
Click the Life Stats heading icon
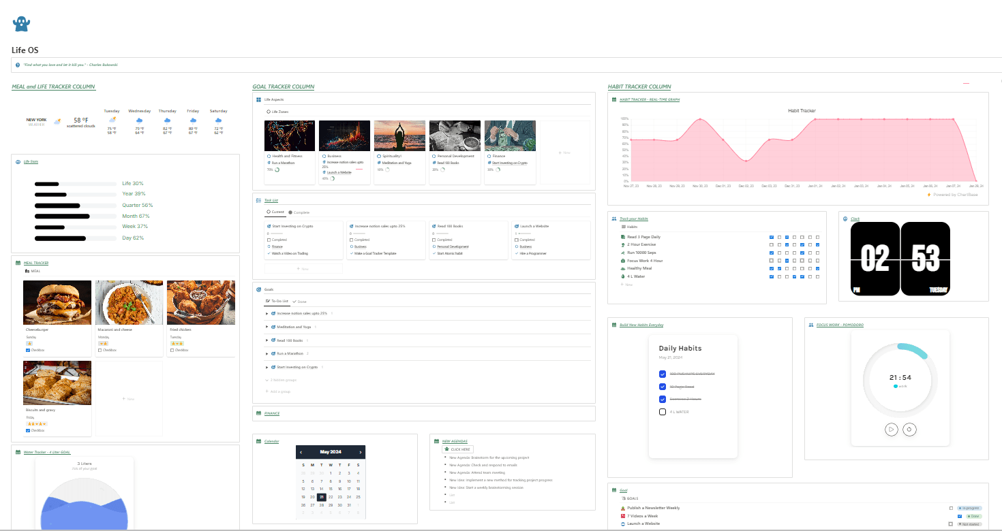point(18,162)
